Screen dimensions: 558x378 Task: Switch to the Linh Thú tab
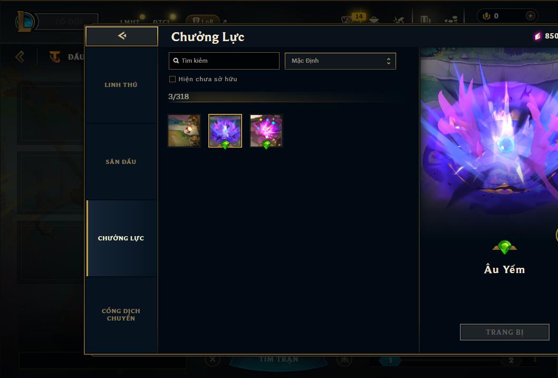tap(121, 85)
